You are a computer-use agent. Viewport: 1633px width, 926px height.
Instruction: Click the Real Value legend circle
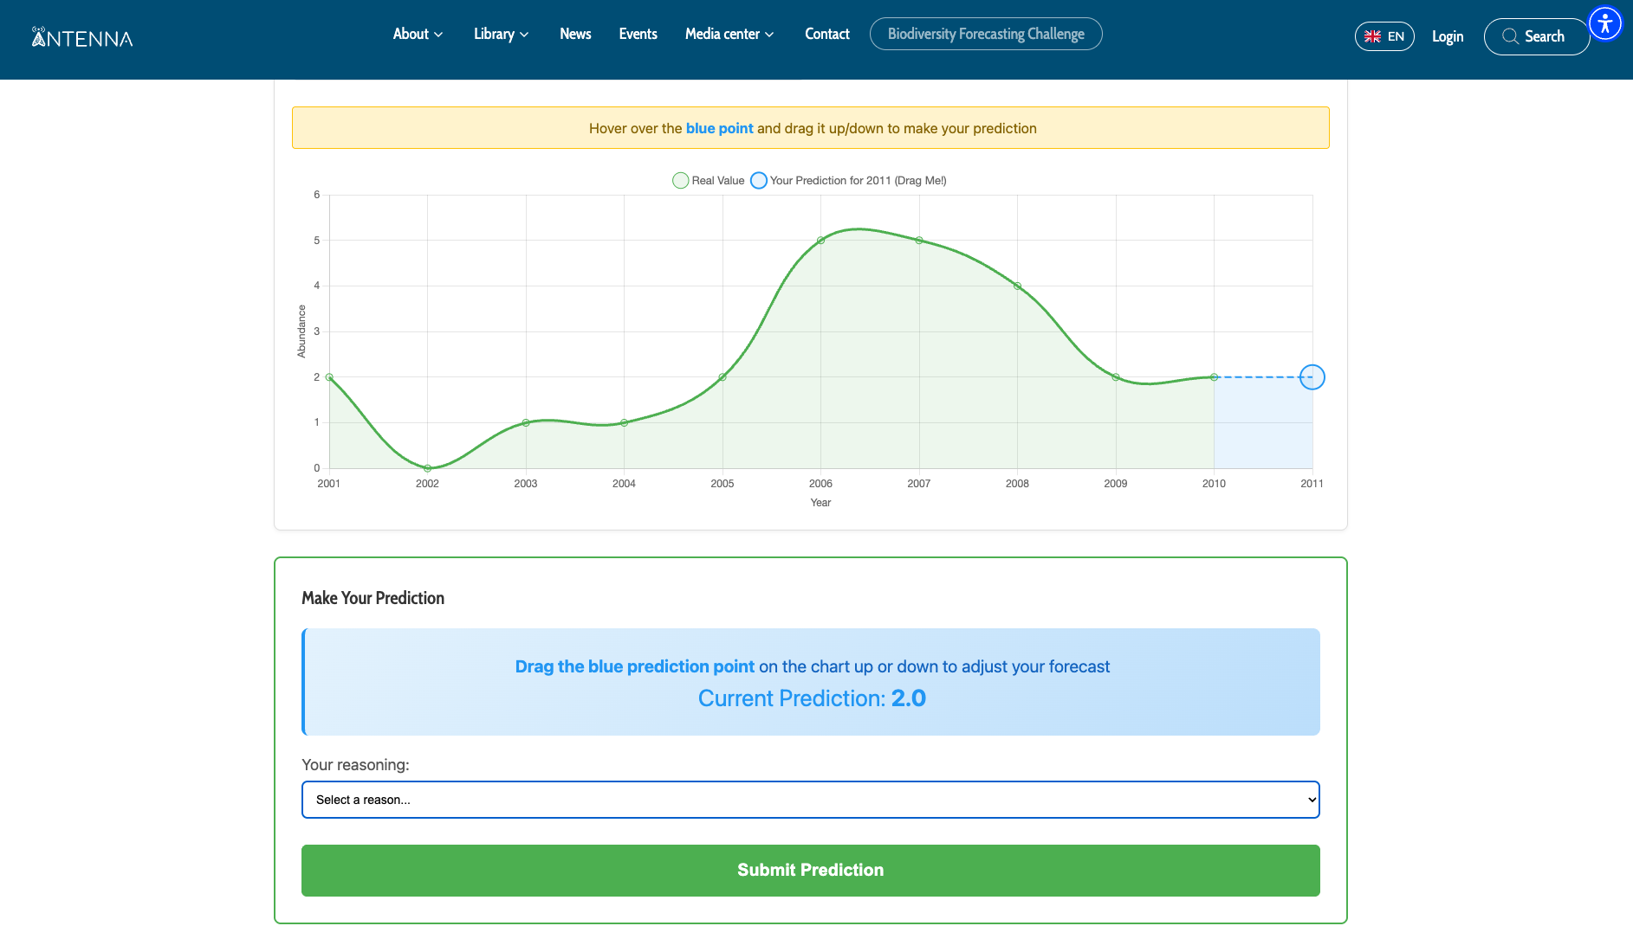point(681,180)
